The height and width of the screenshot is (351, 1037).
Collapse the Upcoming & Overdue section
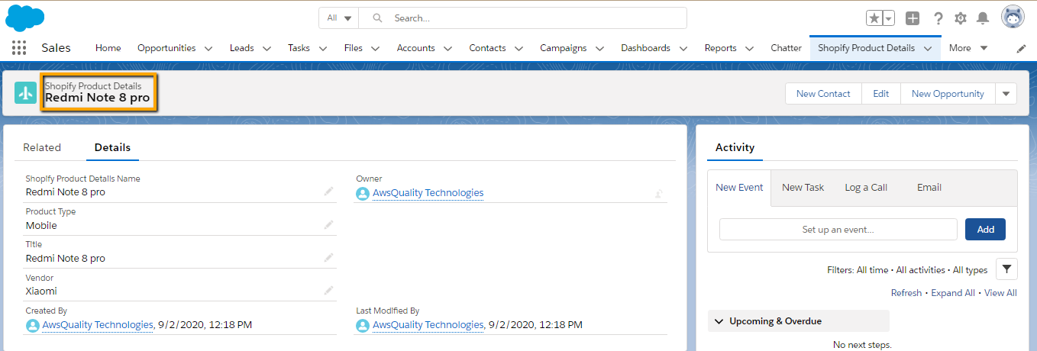[719, 321]
